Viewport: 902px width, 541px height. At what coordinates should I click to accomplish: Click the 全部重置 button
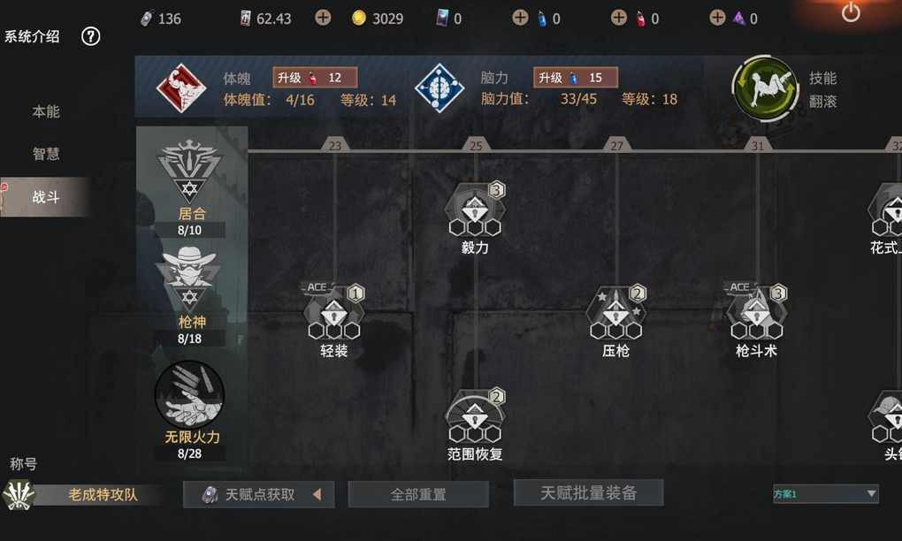[418, 494]
